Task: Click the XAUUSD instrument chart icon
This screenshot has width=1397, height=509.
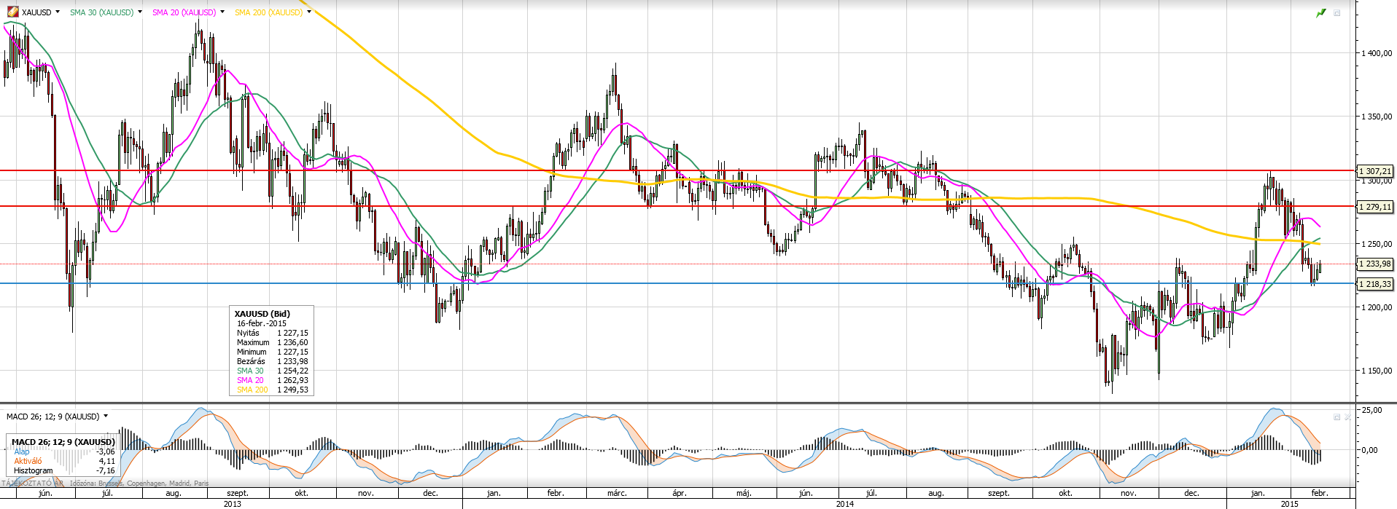Action: (12, 12)
